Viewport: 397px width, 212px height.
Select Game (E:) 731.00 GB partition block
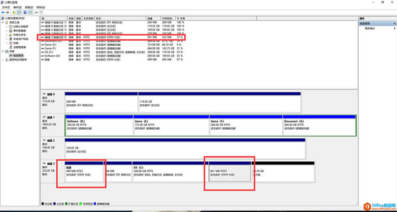[171, 125]
